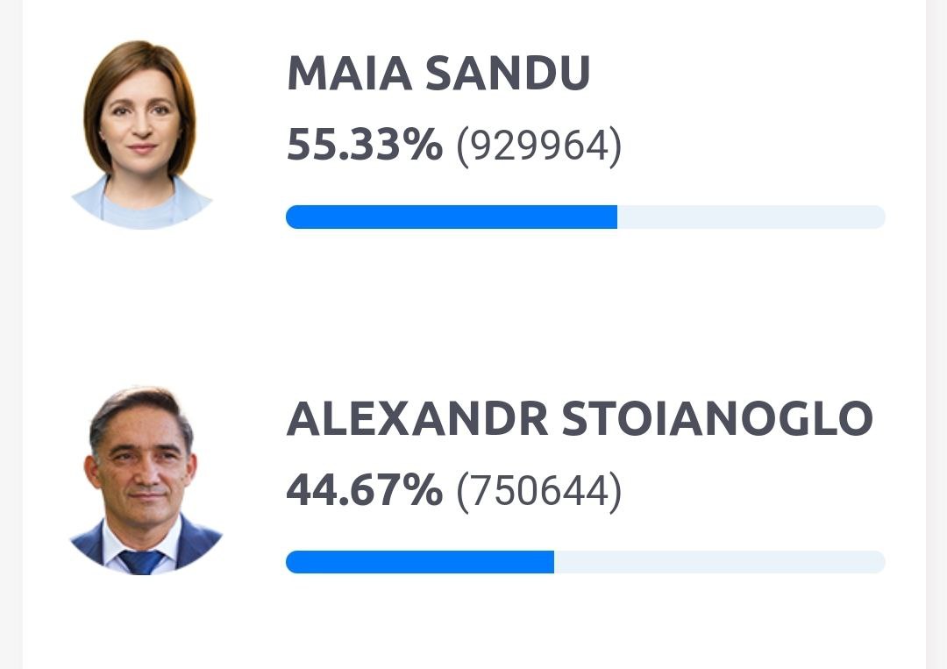The height and width of the screenshot is (669, 947).
Task: Click Alexandr Stoianoglo's portrait photo
Action: [144, 480]
